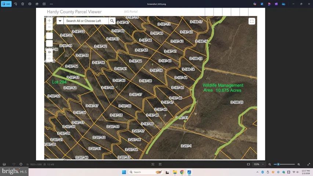
Task: Click the Search All or Choose Left field
Action: [x=86, y=21]
